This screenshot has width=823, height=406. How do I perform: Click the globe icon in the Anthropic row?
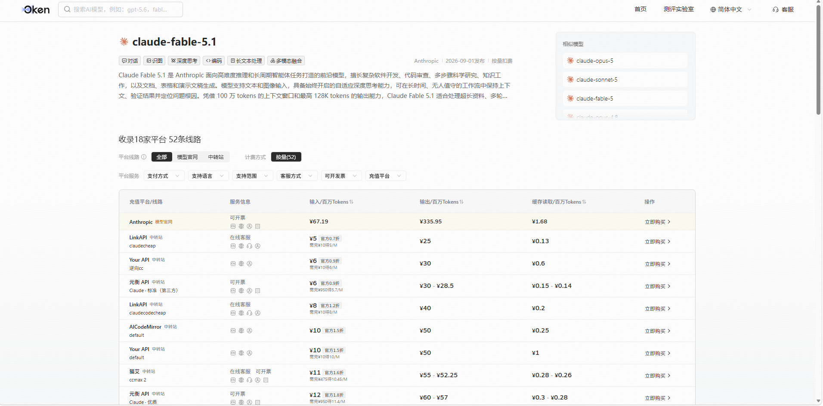coord(241,226)
